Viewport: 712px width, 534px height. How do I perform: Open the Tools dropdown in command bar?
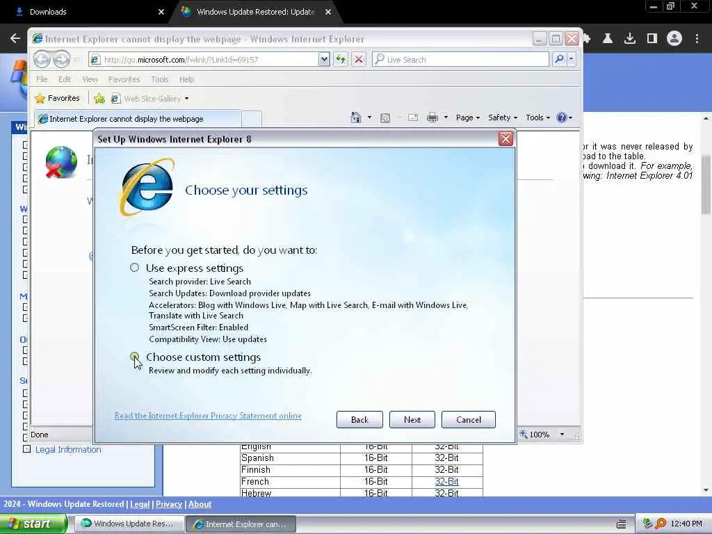pos(537,118)
